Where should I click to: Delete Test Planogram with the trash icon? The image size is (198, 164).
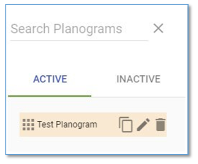(x=160, y=124)
